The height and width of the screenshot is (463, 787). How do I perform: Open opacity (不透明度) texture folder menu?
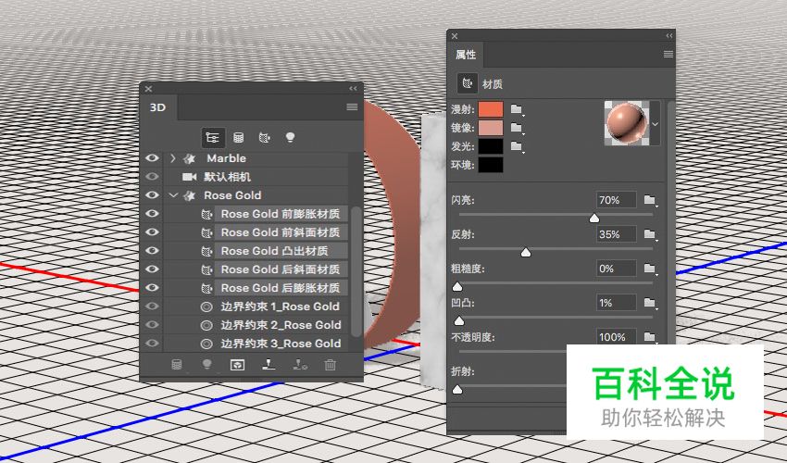(x=651, y=337)
